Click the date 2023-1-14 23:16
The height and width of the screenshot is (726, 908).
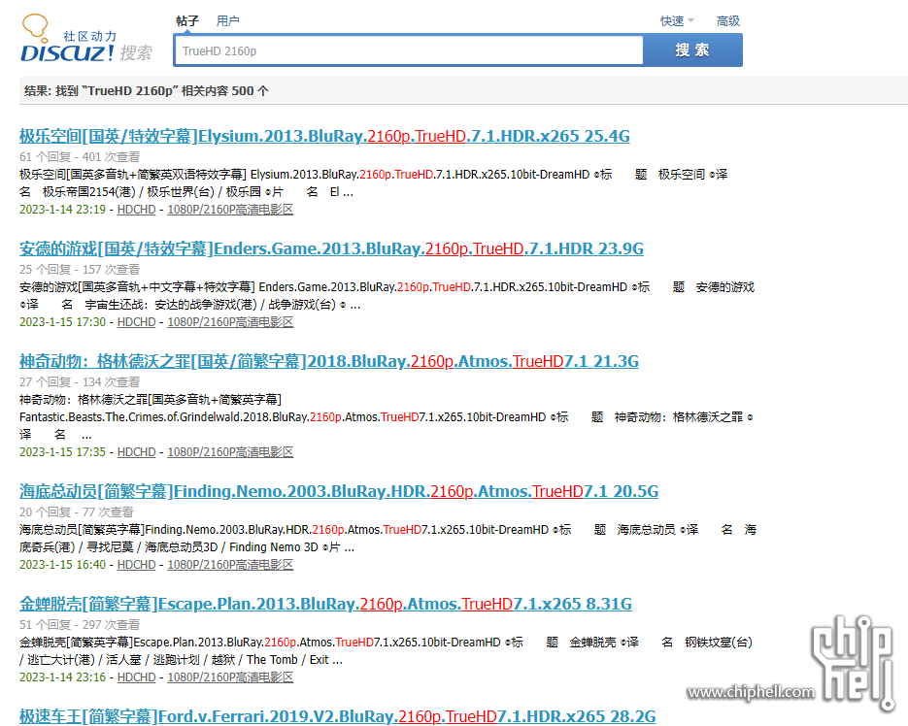(62, 677)
